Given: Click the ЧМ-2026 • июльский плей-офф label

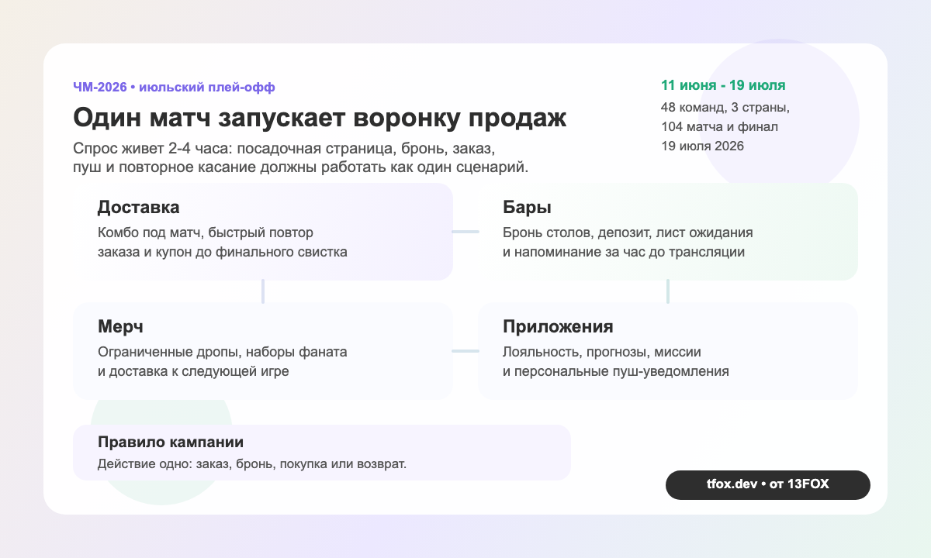Looking at the screenshot, I should click(174, 87).
